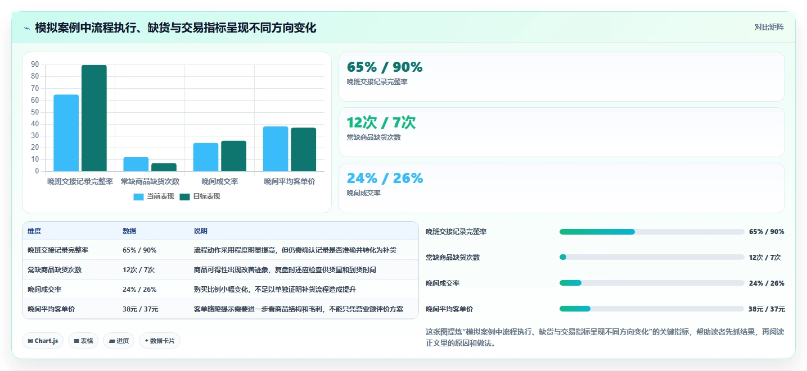Click the dark-green bar for 常缺商品缺货次数
Viewport: 807px width, 371px height.
164,167
